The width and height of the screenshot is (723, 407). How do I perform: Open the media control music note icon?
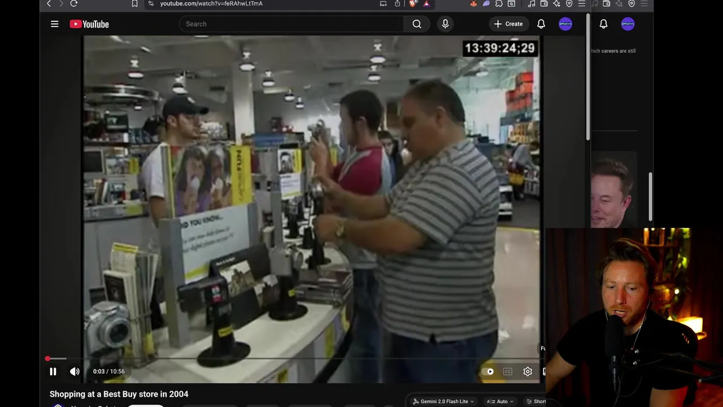pos(532,3)
